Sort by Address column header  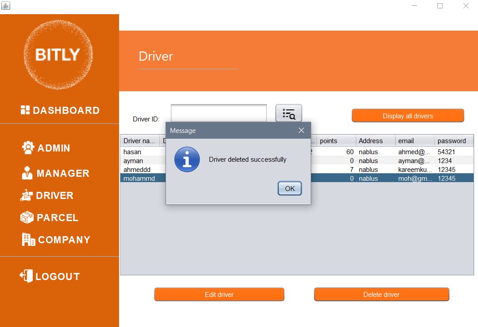coord(376,141)
